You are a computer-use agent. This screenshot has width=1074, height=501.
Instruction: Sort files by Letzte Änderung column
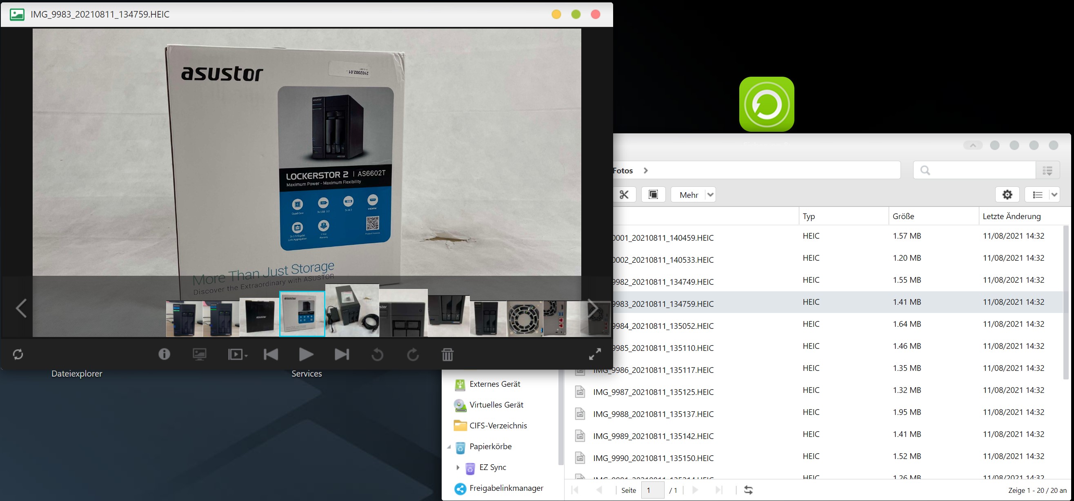tap(1021, 216)
